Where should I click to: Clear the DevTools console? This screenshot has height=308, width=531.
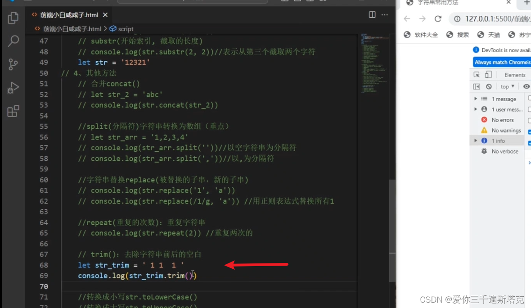pyautogui.click(x=490, y=86)
